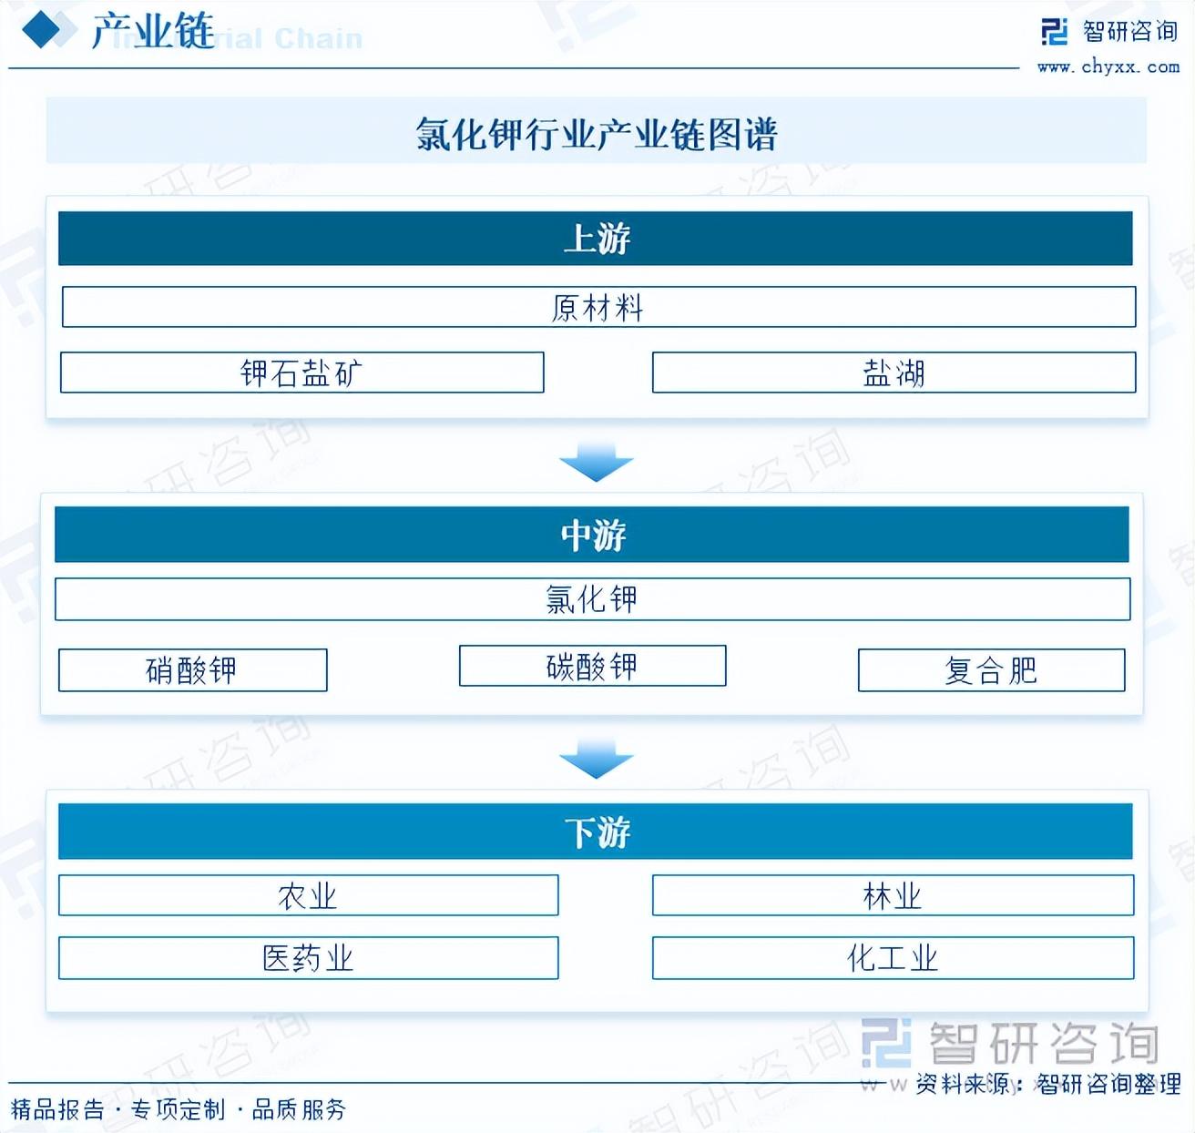Choose the 医药业 downstream box
Screen dimensions: 1195x1133
click(x=308, y=958)
